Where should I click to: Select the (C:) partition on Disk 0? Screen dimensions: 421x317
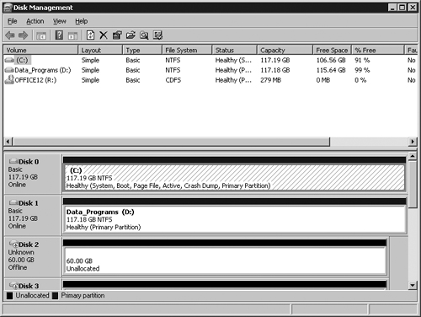234,178
